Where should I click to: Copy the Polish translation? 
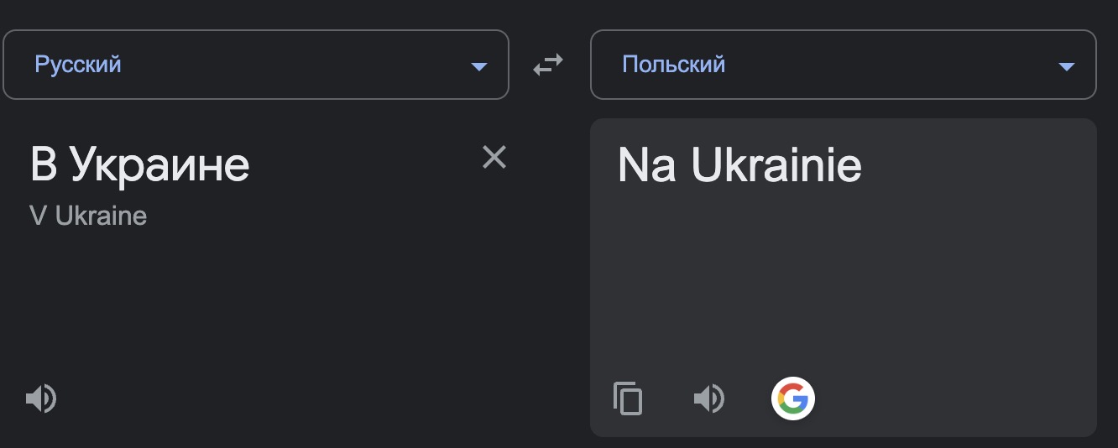(628, 399)
